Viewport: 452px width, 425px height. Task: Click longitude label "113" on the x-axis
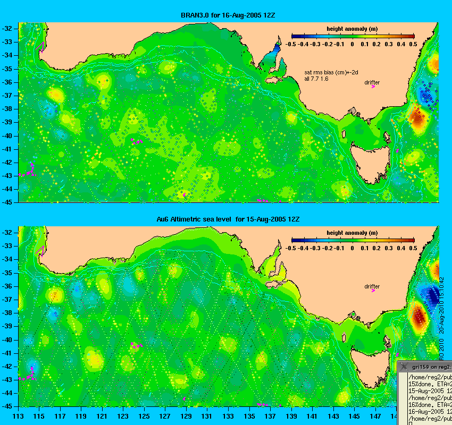click(18, 416)
